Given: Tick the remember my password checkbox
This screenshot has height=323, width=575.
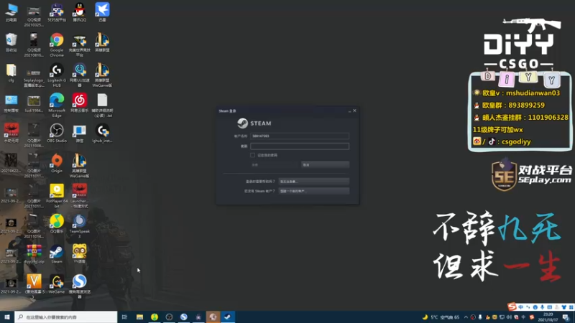Looking at the screenshot, I should [x=252, y=155].
